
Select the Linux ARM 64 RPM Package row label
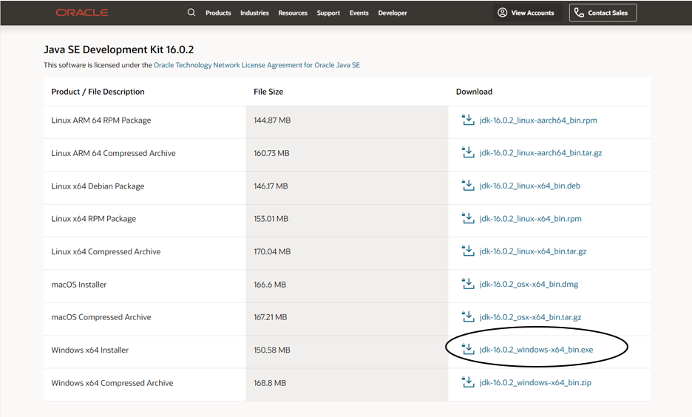pyautogui.click(x=101, y=120)
